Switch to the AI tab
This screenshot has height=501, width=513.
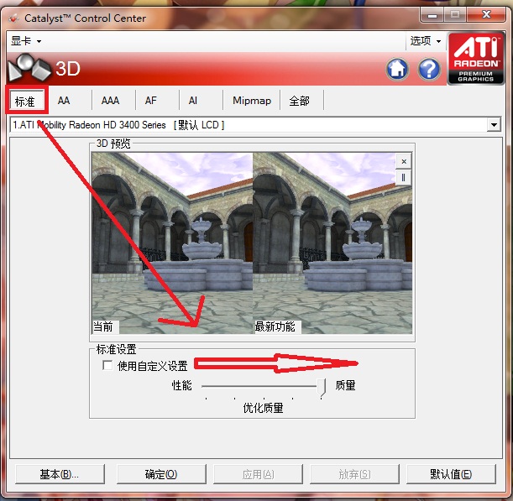(x=193, y=101)
